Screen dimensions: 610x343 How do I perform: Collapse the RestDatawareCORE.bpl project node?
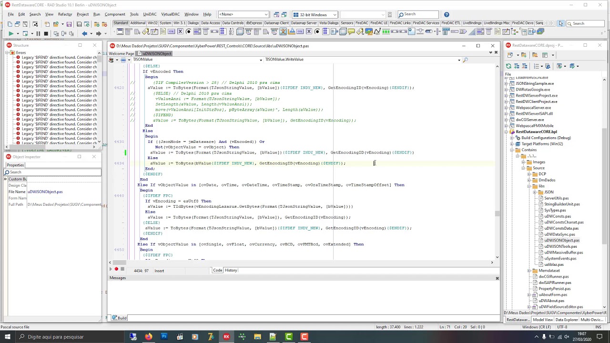pos(506,132)
